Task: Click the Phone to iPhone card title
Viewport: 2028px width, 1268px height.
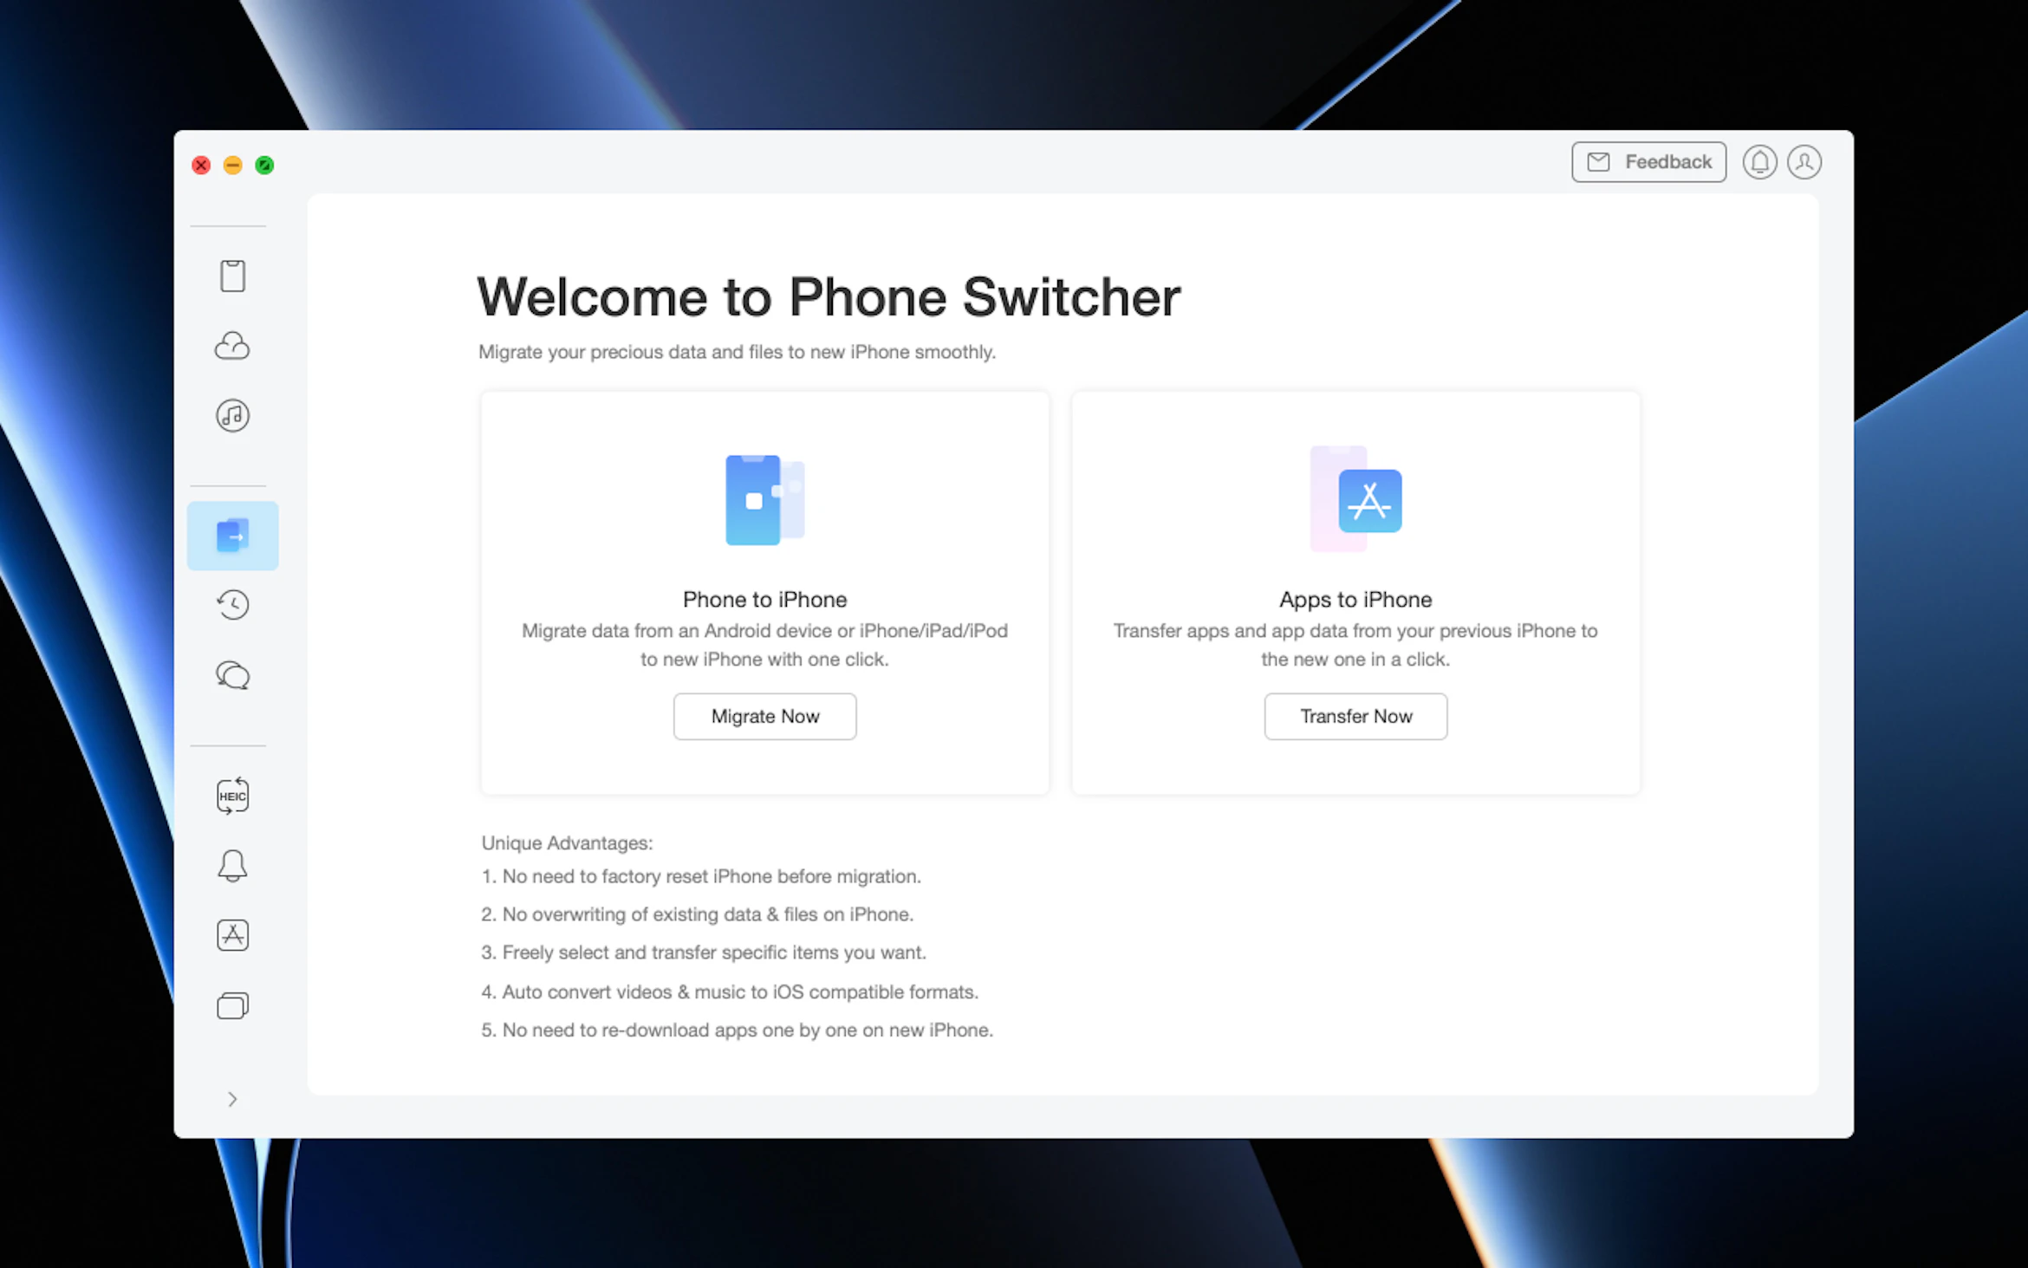Action: [x=764, y=600]
